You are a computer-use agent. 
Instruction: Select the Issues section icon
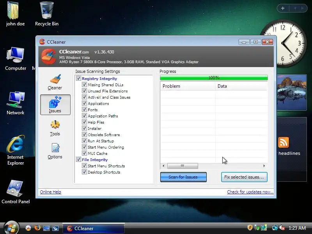(55, 105)
